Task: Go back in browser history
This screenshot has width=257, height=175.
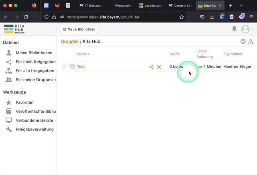Action: [6, 17]
